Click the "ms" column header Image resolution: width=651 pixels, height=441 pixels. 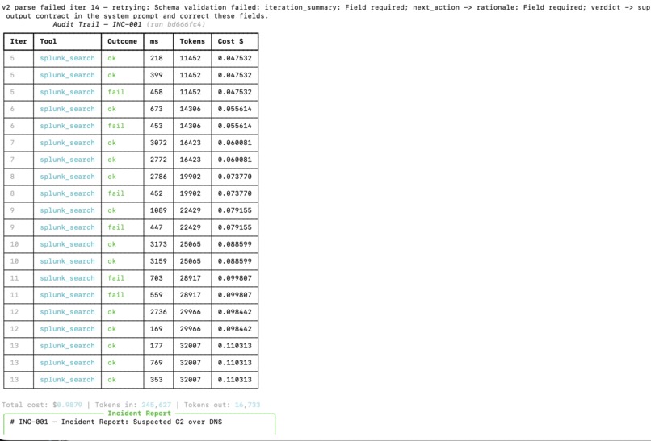click(x=154, y=41)
